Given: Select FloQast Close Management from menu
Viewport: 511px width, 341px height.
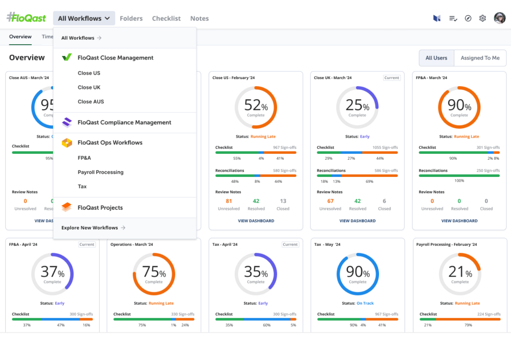Looking at the screenshot, I should 116,58.
